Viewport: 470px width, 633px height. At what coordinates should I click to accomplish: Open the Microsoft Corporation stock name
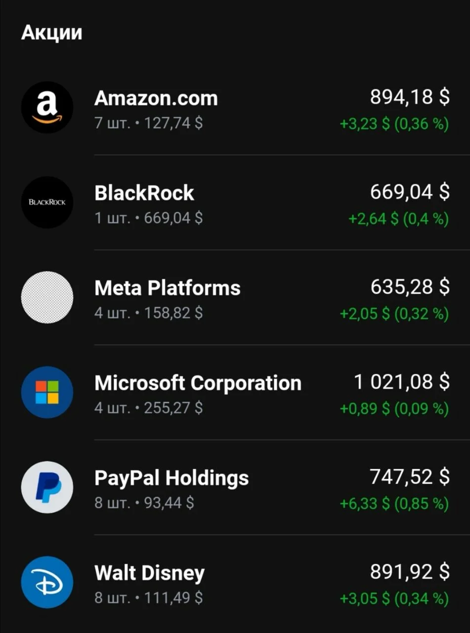click(x=198, y=383)
